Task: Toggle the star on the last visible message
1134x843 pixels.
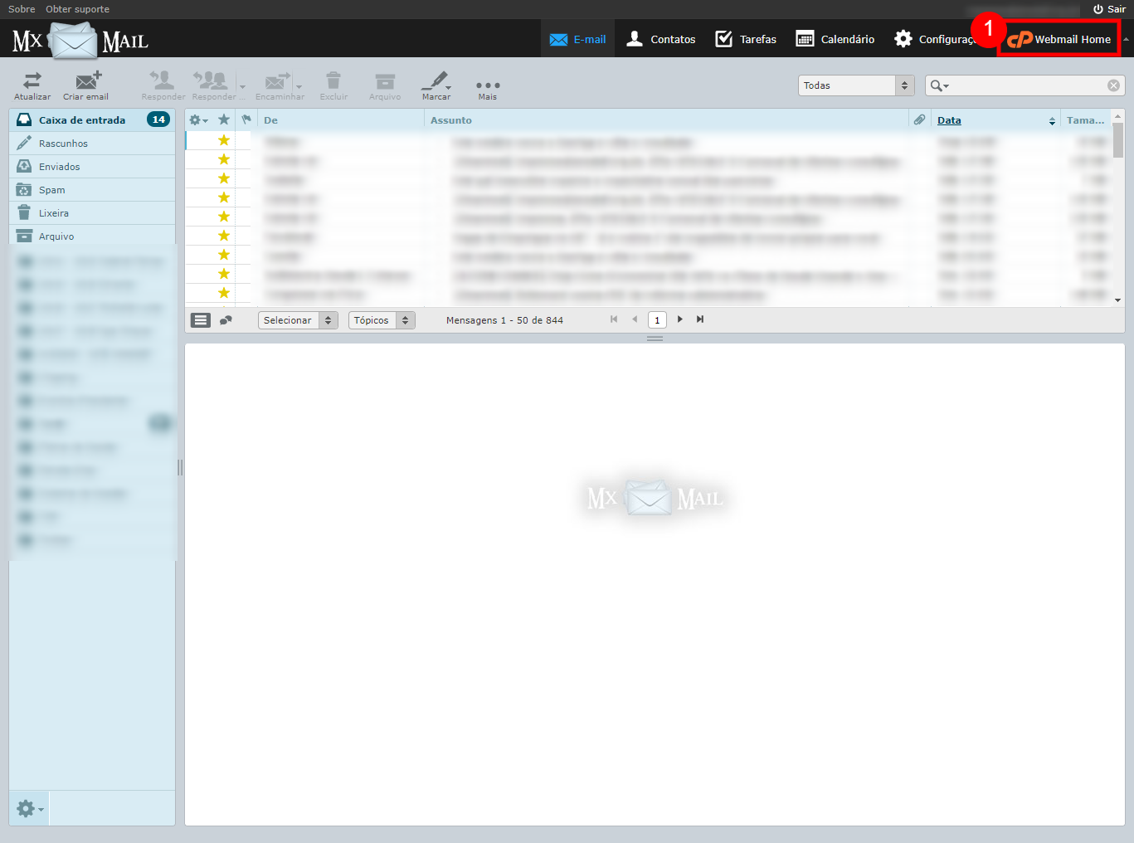Action: coord(222,293)
